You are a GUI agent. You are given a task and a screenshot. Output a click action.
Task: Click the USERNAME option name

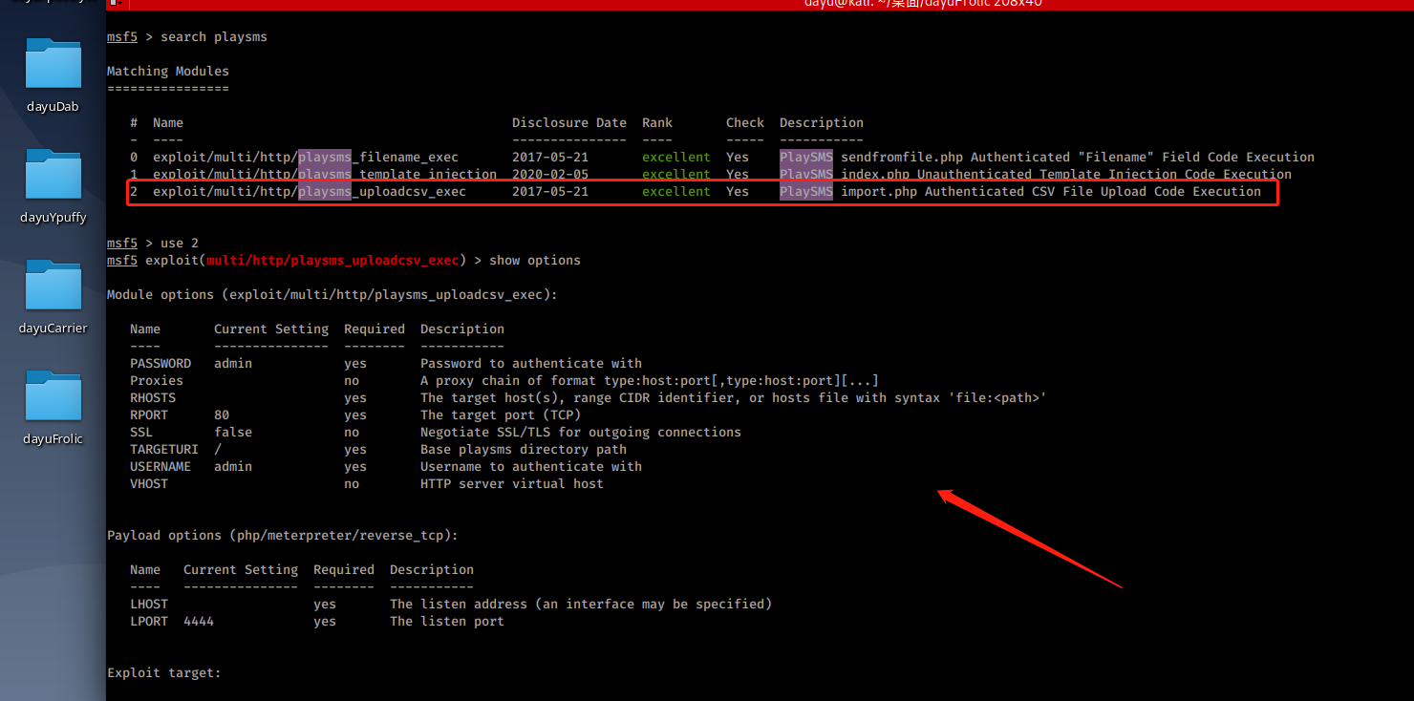click(x=161, y=467)
